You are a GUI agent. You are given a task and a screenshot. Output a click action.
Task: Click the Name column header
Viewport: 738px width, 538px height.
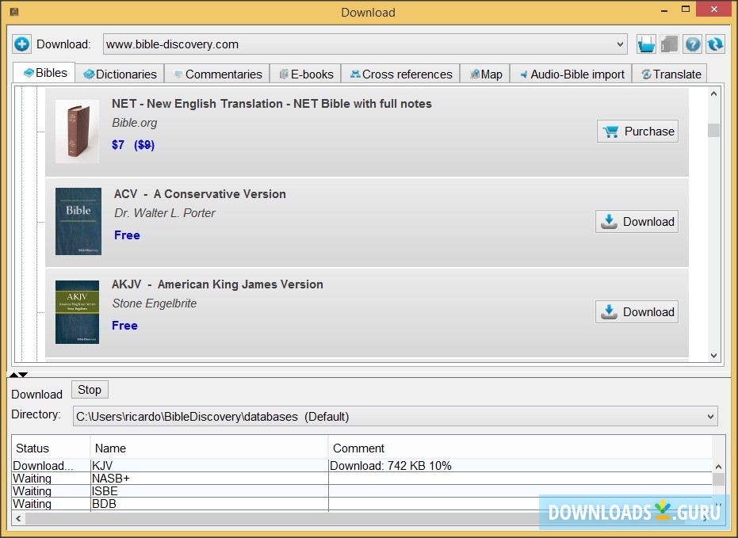point(209,448)
